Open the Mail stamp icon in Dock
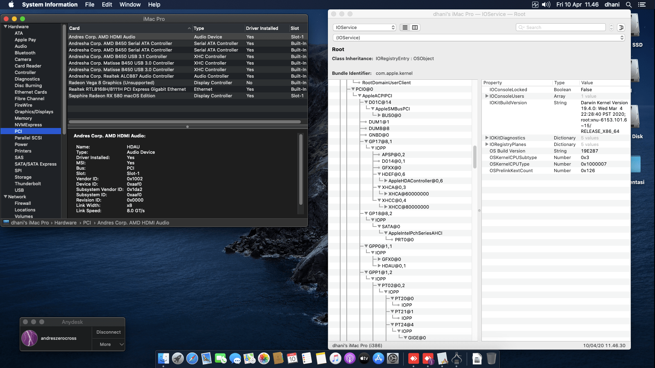This screenshot has height=368, width=655. (x=206, y=359)
